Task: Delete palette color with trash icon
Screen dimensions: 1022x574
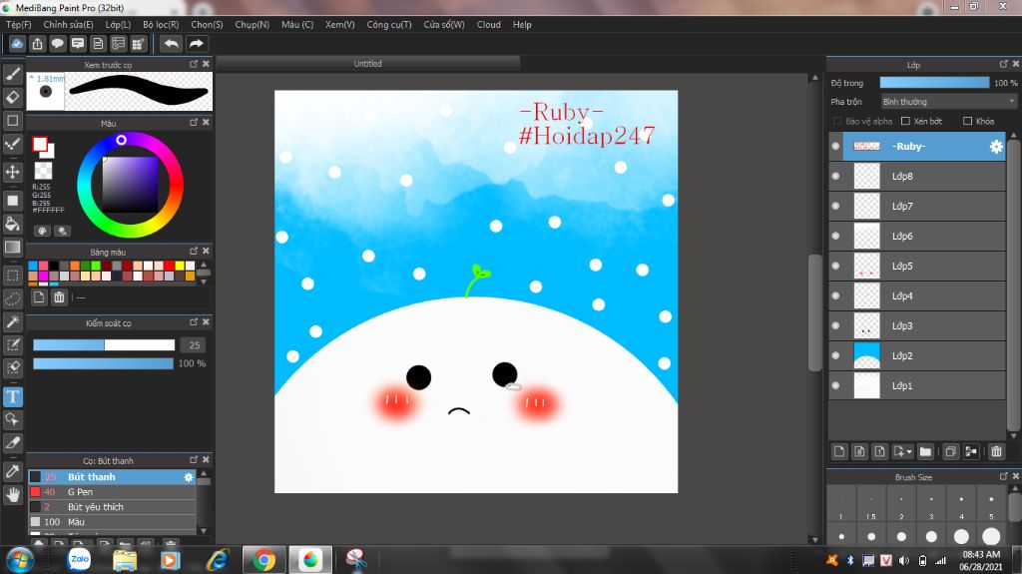Action: click(x=59, y=297)
